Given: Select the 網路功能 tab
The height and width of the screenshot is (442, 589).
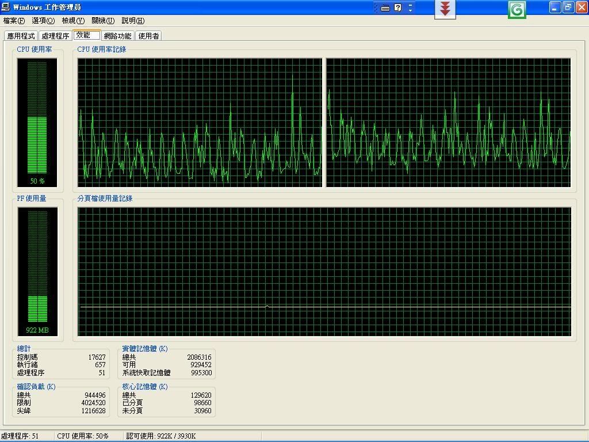Looking at the screenshot, I should point(117,36).
